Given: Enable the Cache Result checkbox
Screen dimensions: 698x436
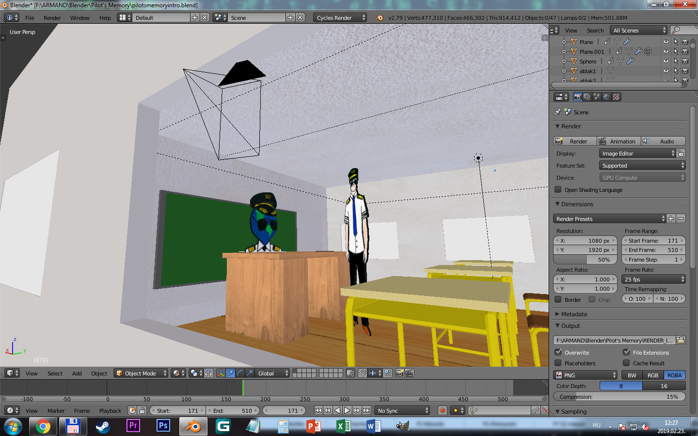Looking at the screenshot, I should point(626,363).
